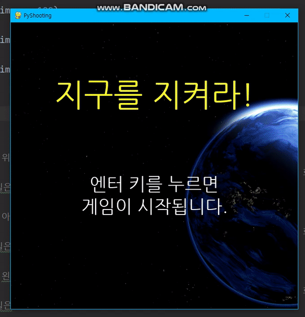Click the yellow title '지구를 지켜라!'

tap(153, 95)
